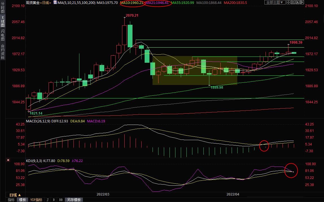Expand the 日线 period selector
Screen dimensions: 324x202
pyautogui.click(x=15, y=195)
